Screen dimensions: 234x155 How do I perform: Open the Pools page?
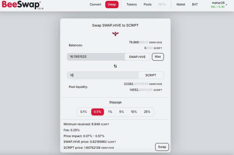(x=147, y=5)
